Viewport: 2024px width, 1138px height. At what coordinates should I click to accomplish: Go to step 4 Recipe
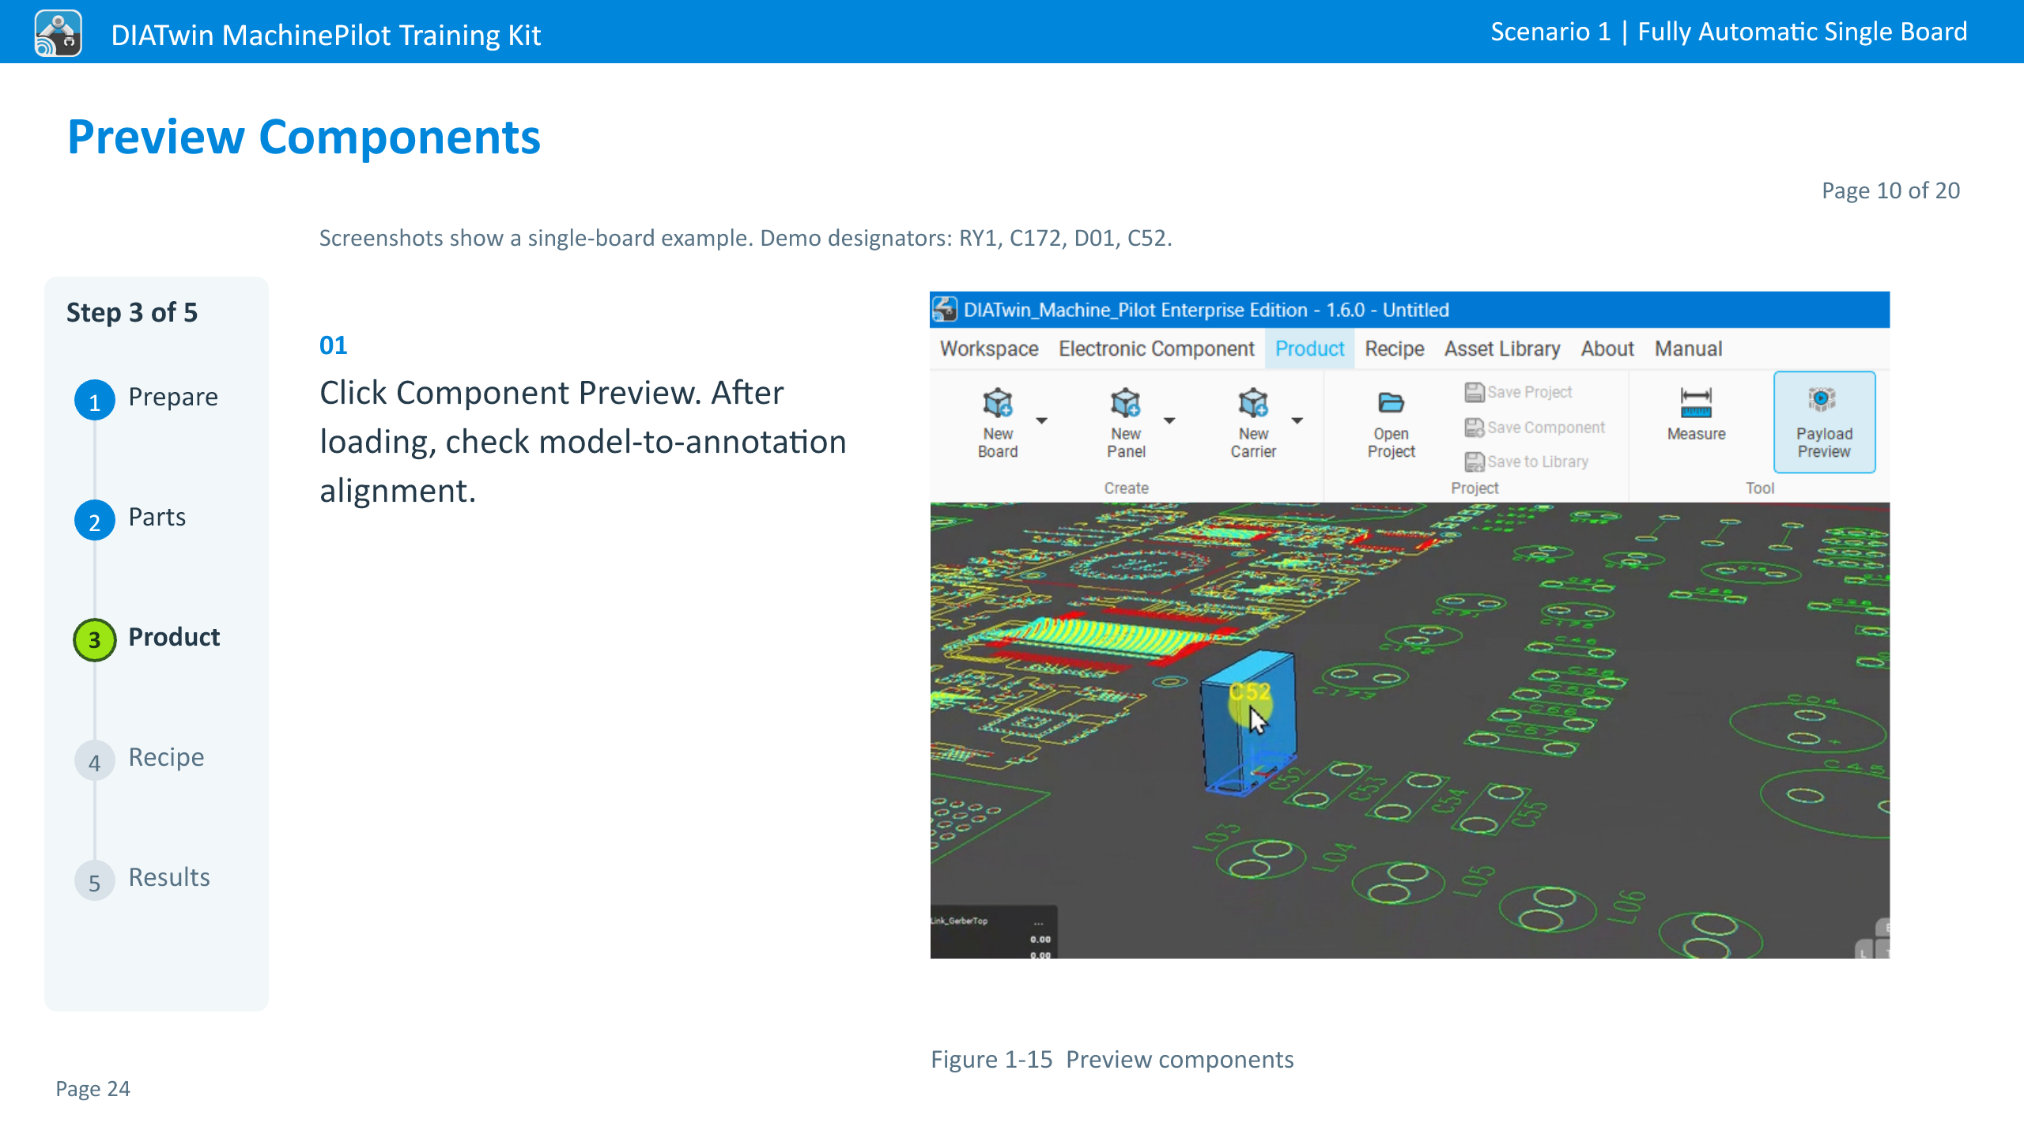tap(140, 759)
